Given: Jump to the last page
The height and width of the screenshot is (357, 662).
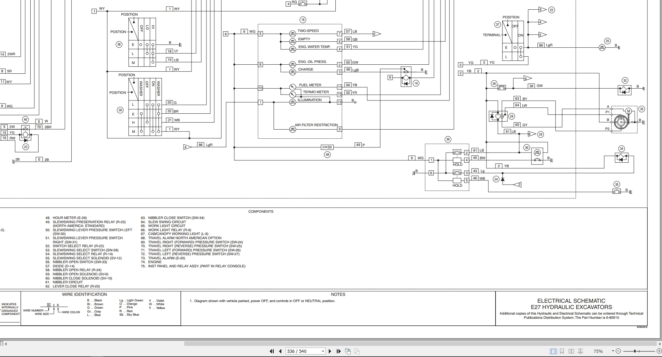Looking at the screenshot, I should click(x=338, y=351).
